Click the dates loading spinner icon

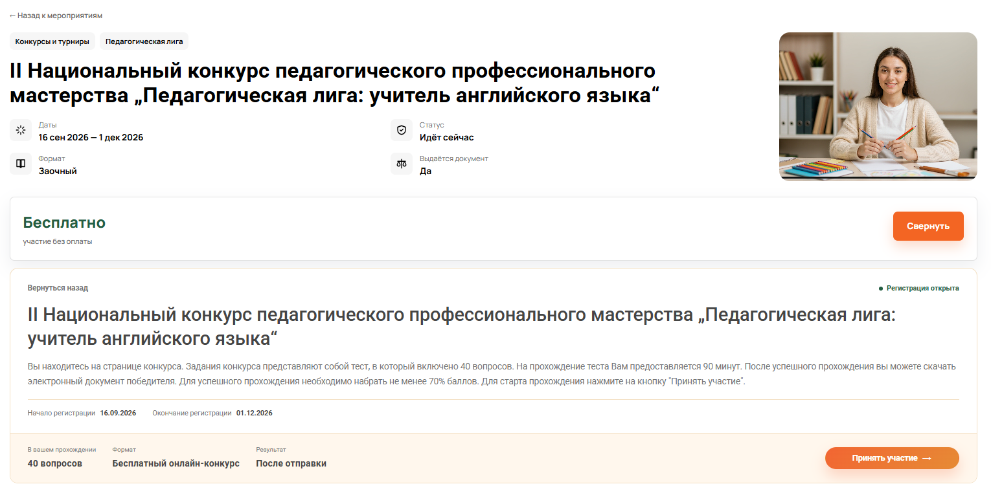coord(21,130)
